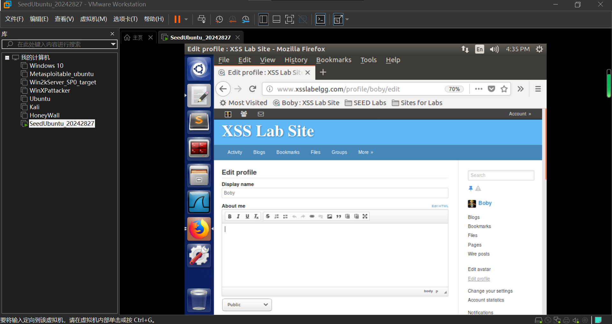Click the site Search input box
This screenshot has width=612, height=324.
[x=501, y=175]
